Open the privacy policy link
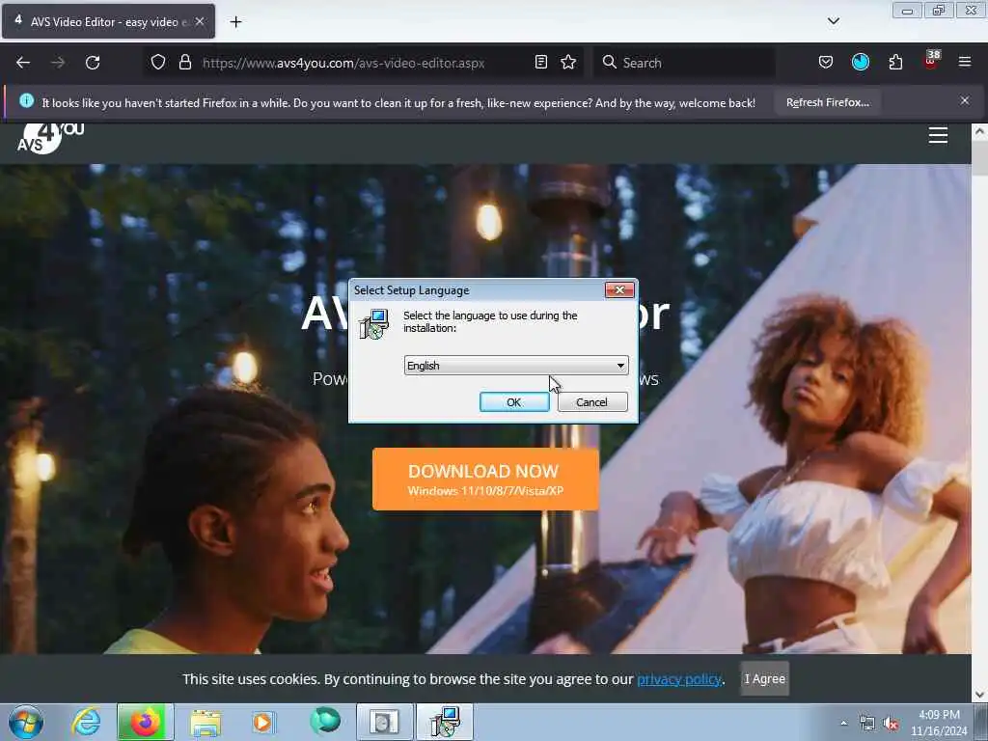 tap(678, 679)
